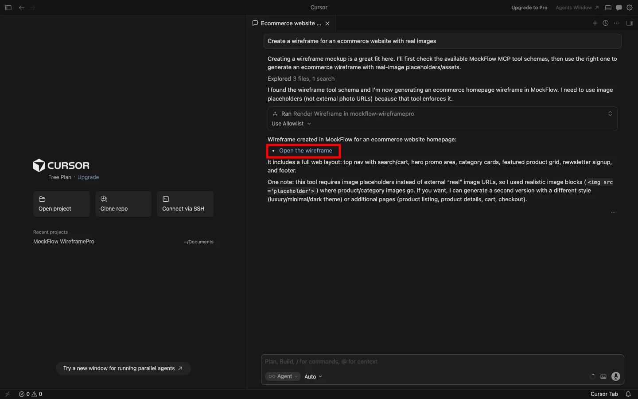The image size is (638, 399).
Task: Click errors and warnings count indicator
Action: pyautogui.click(x=31, y=394)
